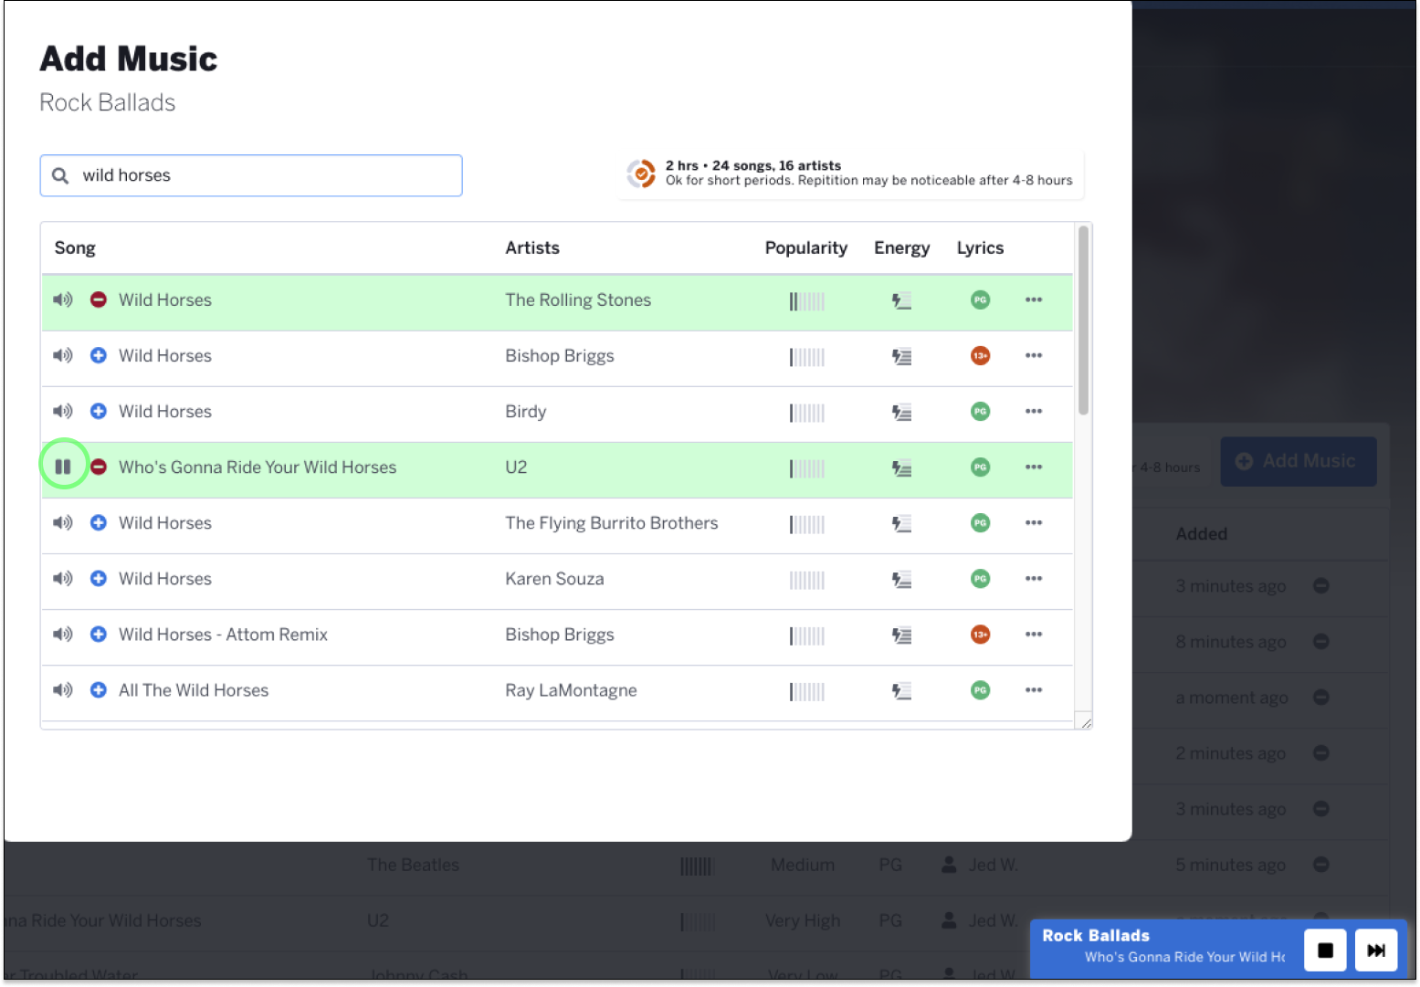This screenshot has height=987, width=1420.
Task: Sort the results by the Popularity column
Action: click(806, 248)
